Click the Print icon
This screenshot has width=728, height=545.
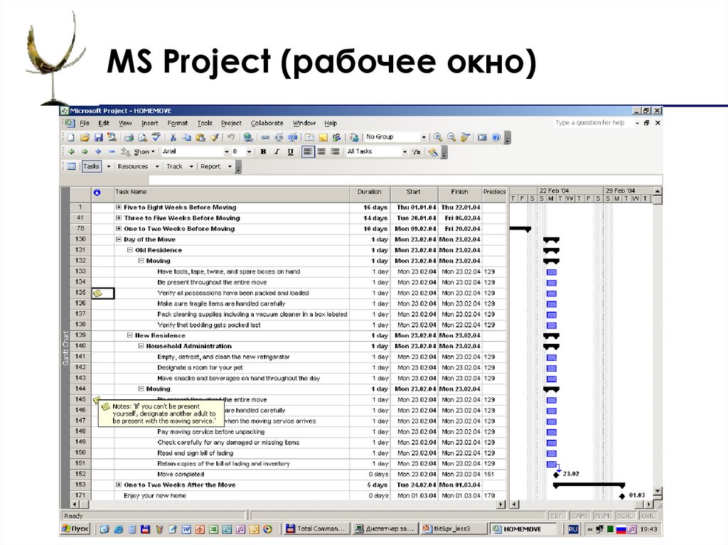(x=129, y=137)
